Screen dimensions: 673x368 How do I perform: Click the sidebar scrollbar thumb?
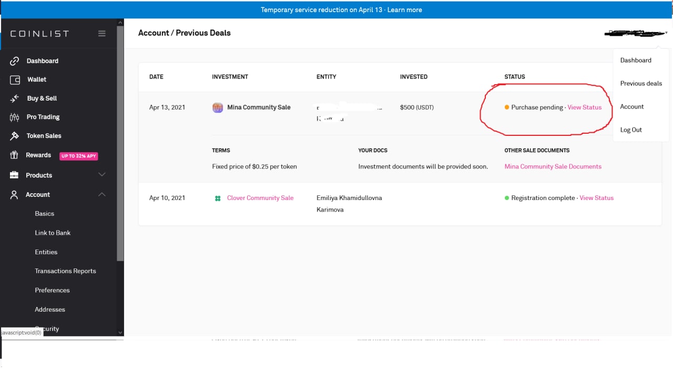(120, 142)
